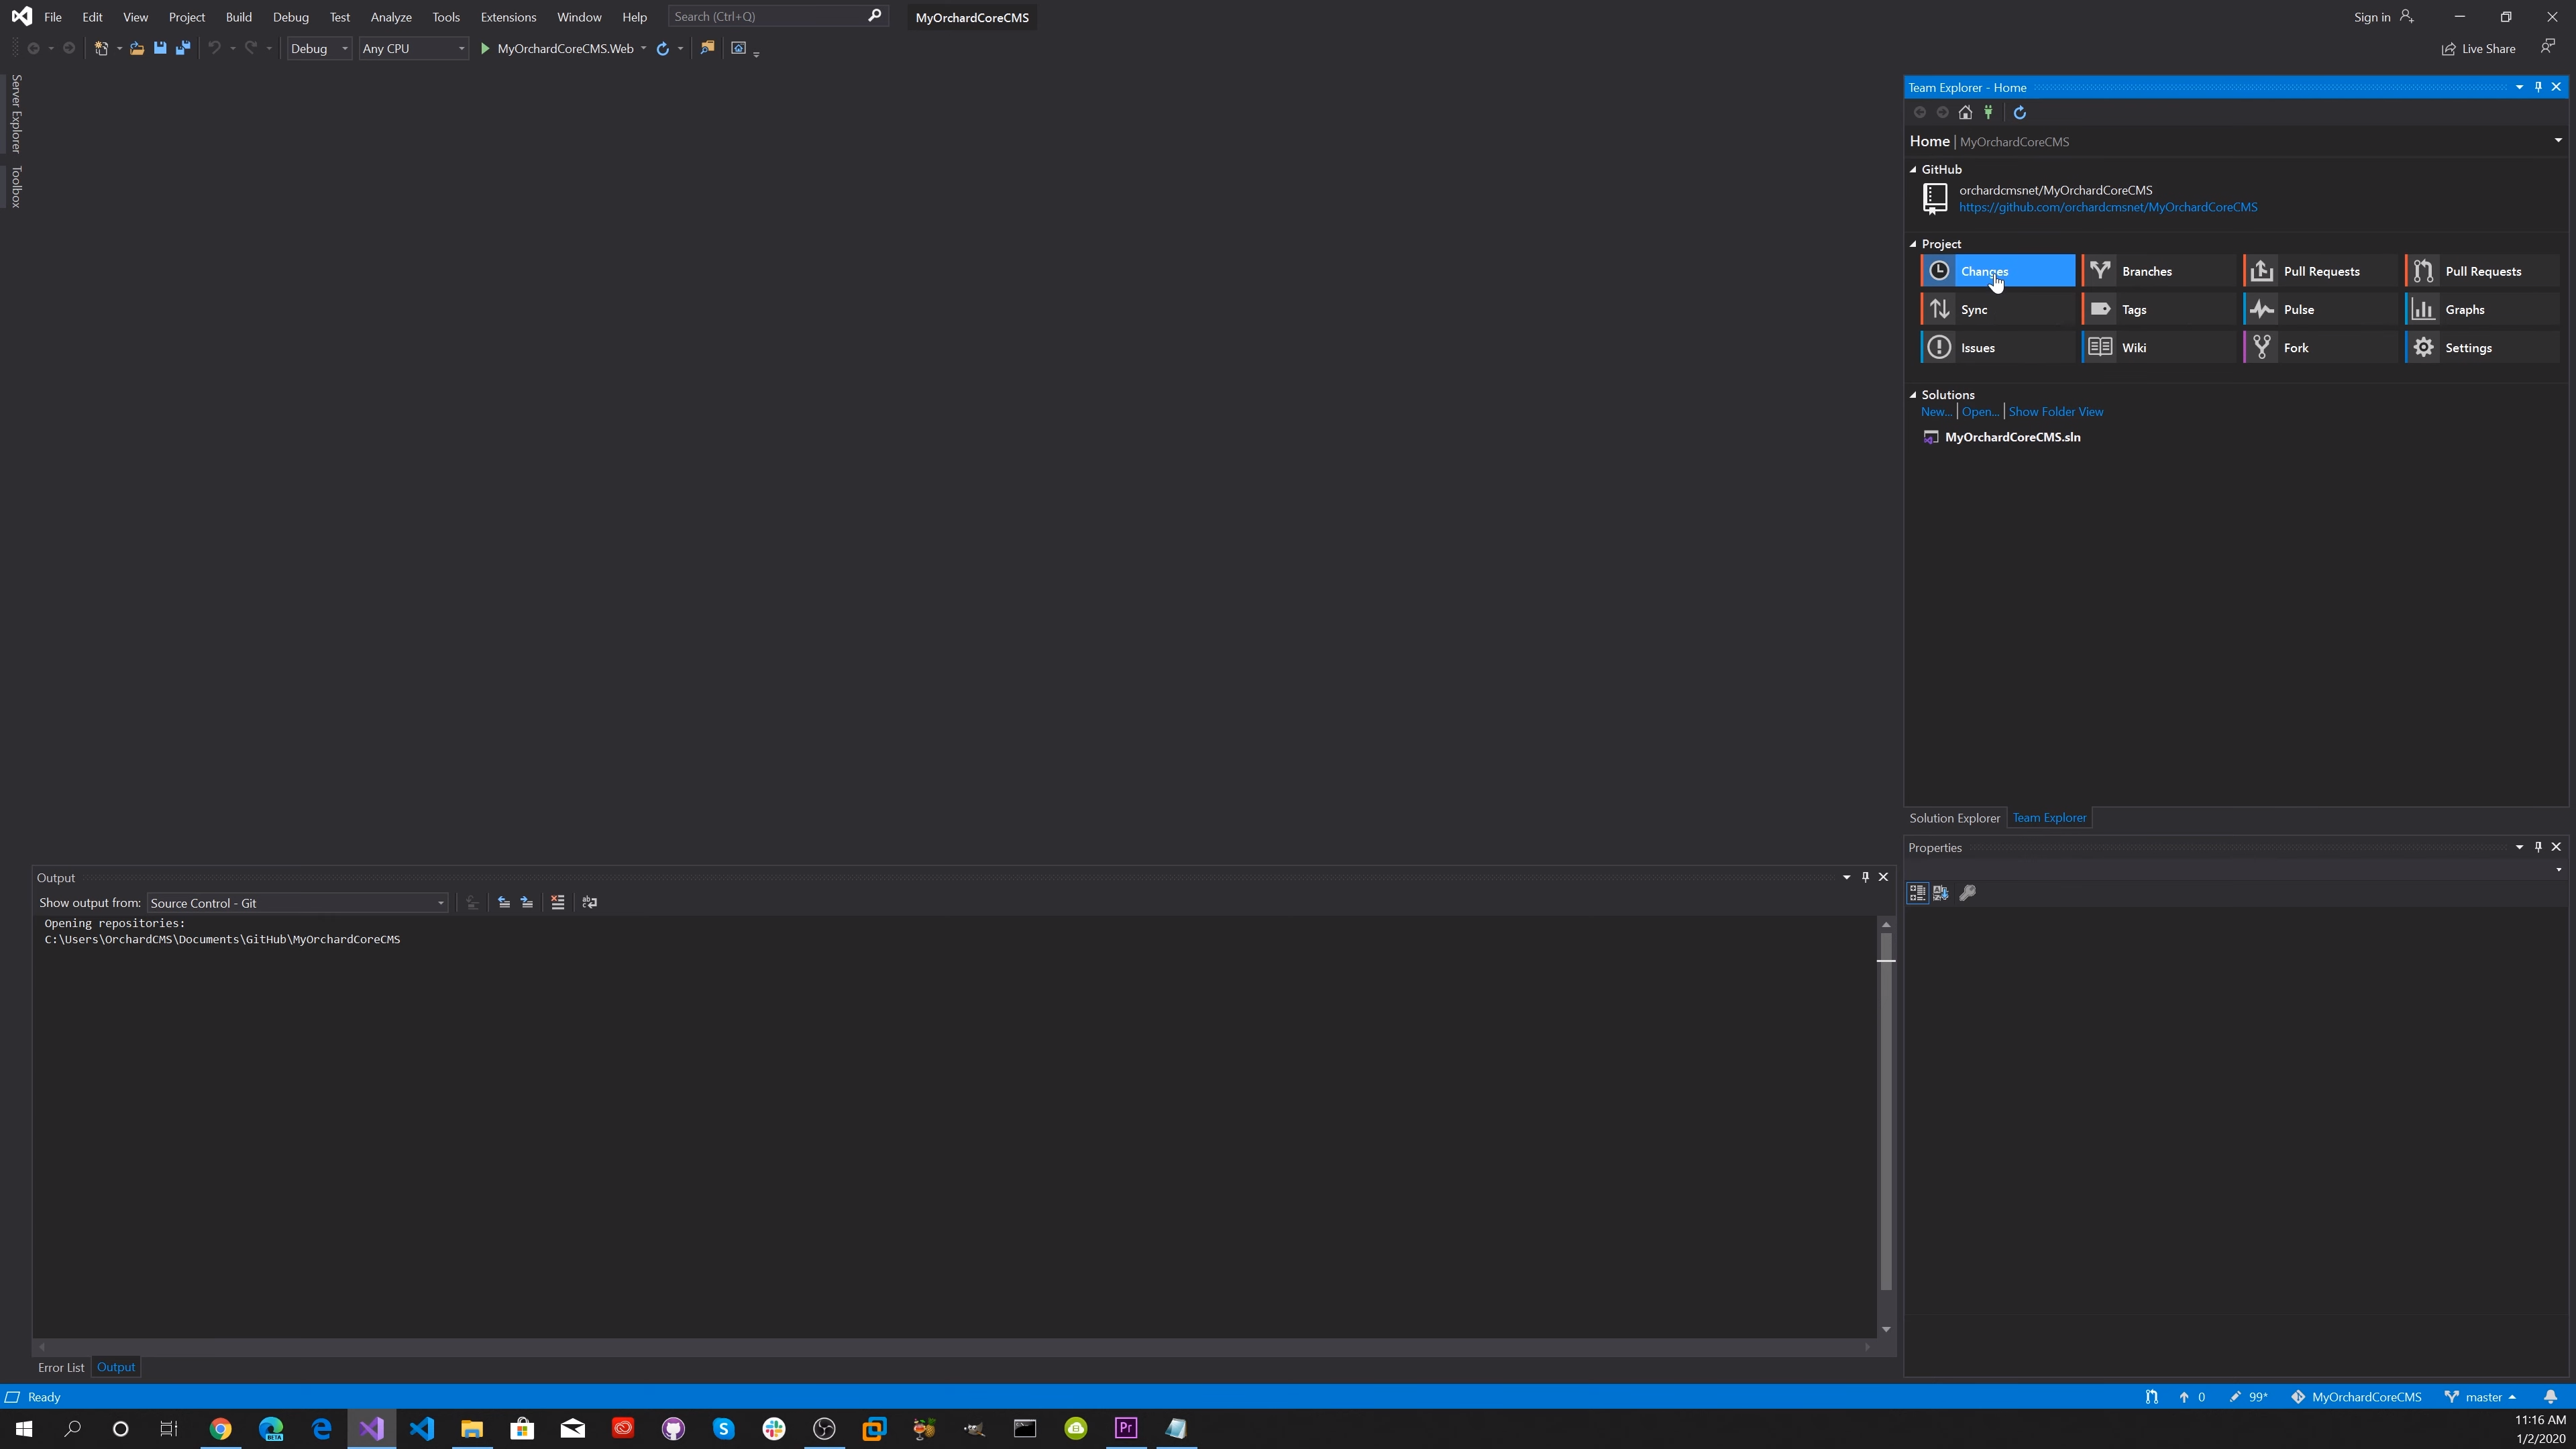Click the MyOrchardCoreCMS repository in status bar
Screen dimensions: 2576x1449
(2356, 1397)
